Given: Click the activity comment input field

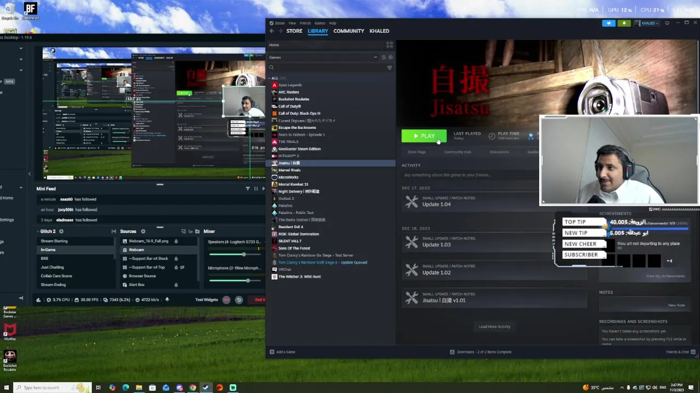Looking at the screenshot, I should pos(470,175).
